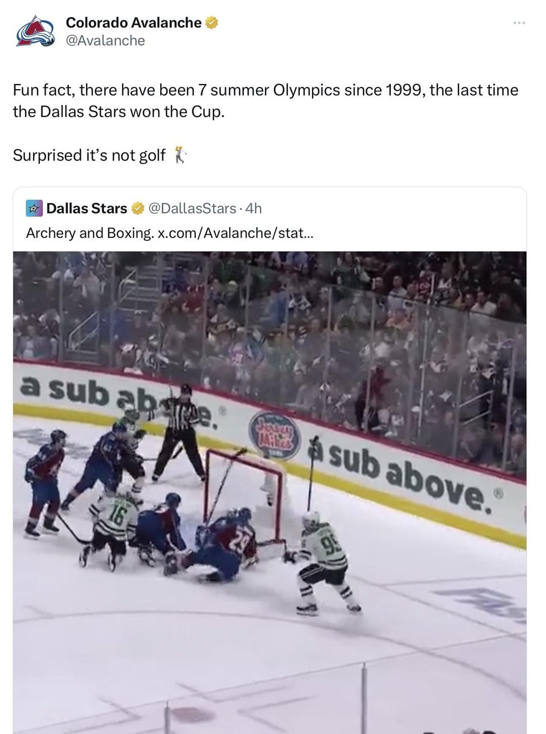Click the "Fun fact" tweet text paragraph
Viewport: 546px width, 734px height.
point(265,100)
